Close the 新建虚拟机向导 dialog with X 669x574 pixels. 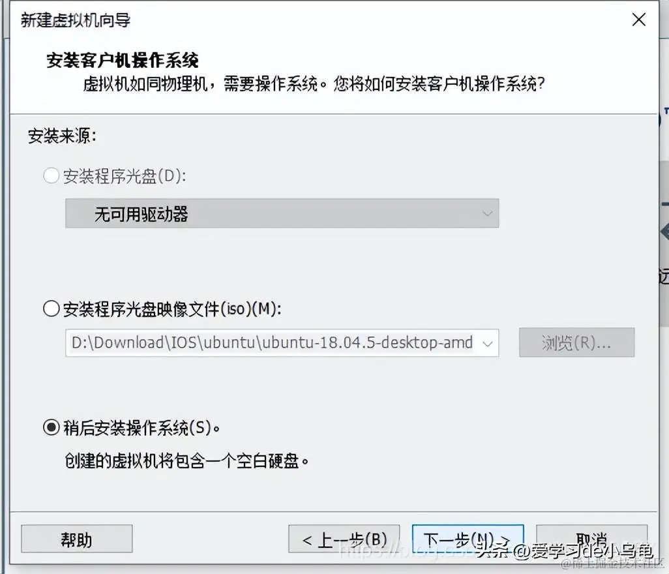[x=639, y=19]
